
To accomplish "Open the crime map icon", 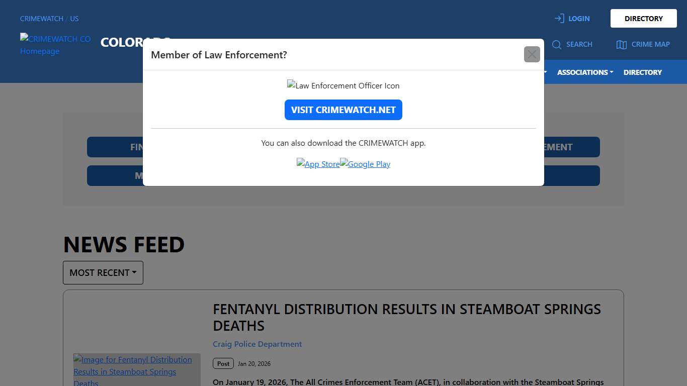I will [622, 45].
